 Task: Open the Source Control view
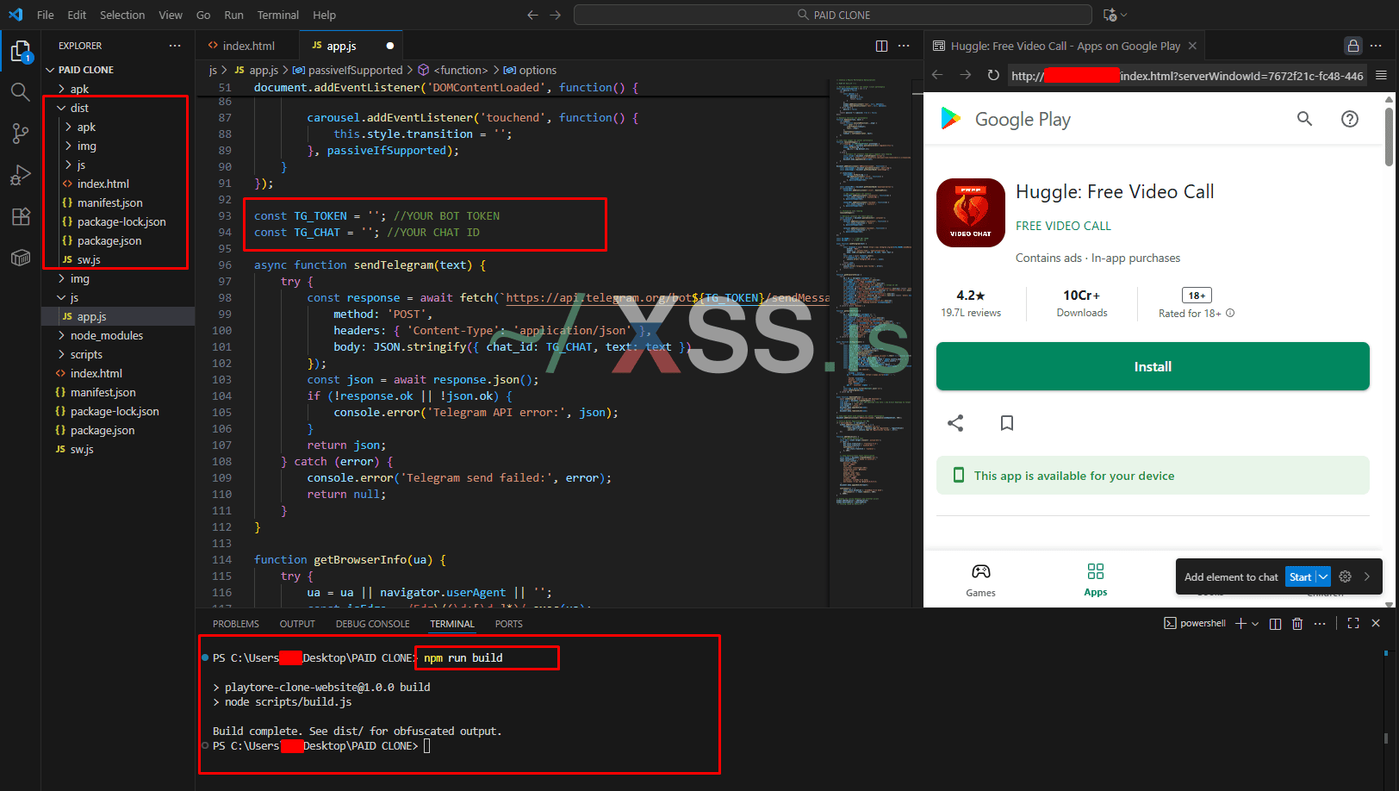pos(21,133)
